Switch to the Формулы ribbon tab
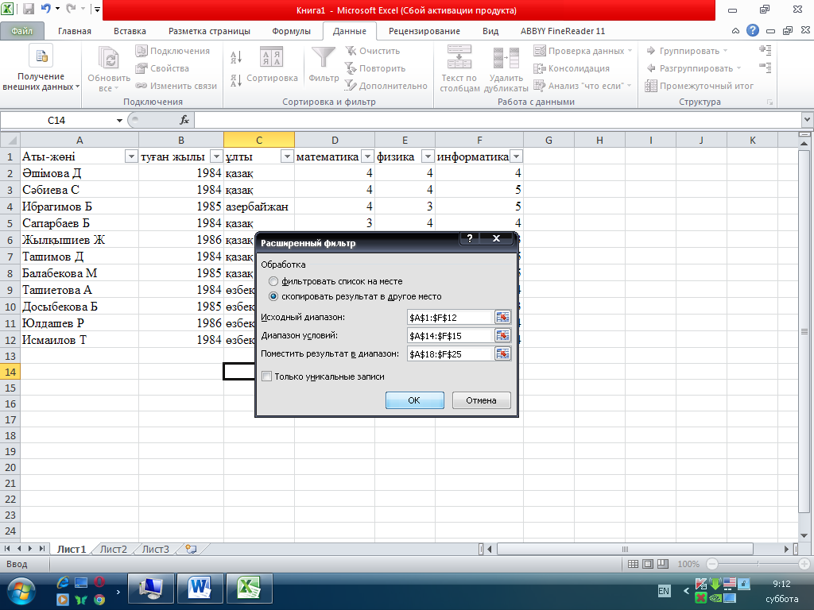 click(x=291, y=31)
